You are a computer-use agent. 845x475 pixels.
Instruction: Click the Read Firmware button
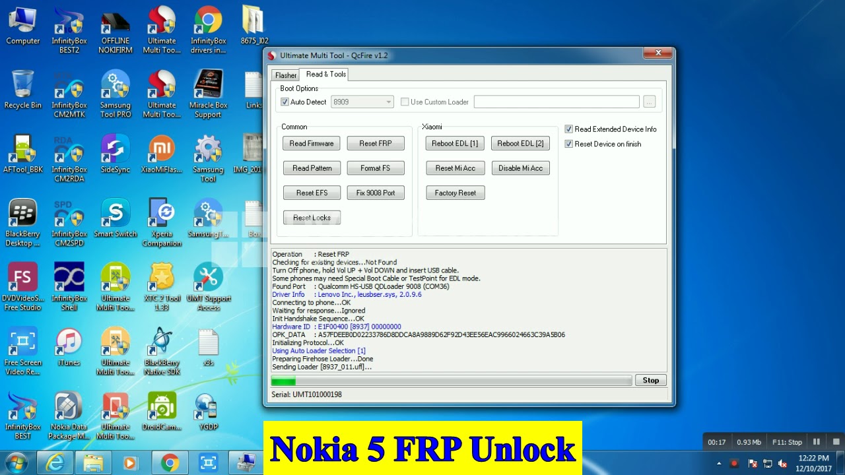[312, 143]
